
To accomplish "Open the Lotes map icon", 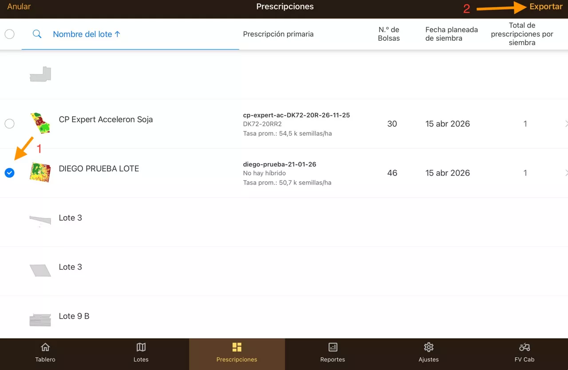I will [141, 347].
